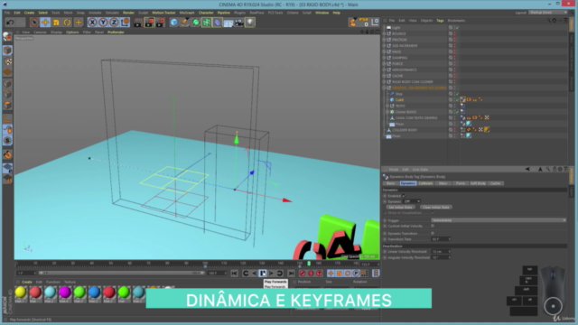Image resolution: width=578 pixels, height=325 pixels.
Task: Expand BOUNCE null in object tree
Action: click(x=385, y=33)
